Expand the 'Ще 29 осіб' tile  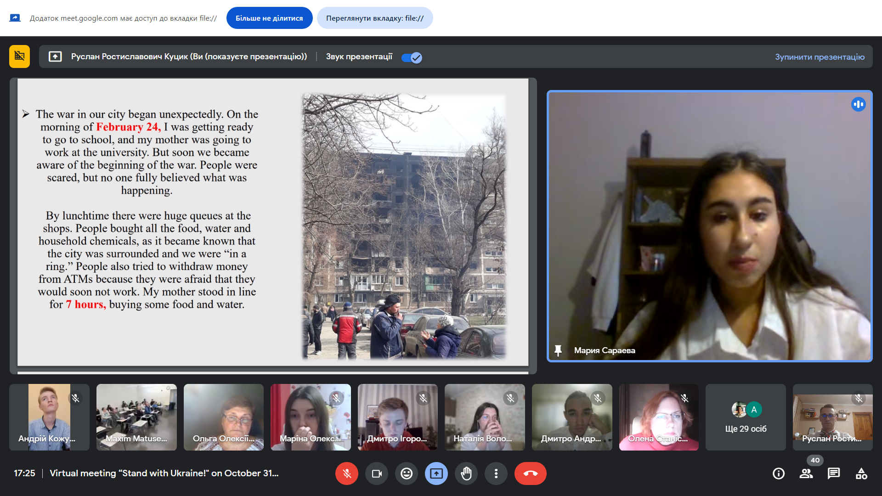pyautogui.click(x=745, y=417)
